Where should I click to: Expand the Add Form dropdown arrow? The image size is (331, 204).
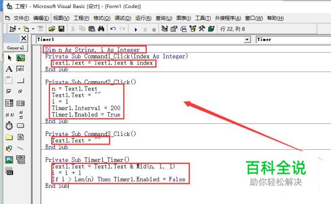click(x=33, y=29)
